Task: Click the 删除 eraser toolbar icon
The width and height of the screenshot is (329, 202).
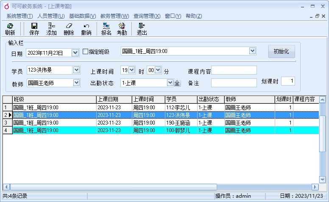Action: 69,29
